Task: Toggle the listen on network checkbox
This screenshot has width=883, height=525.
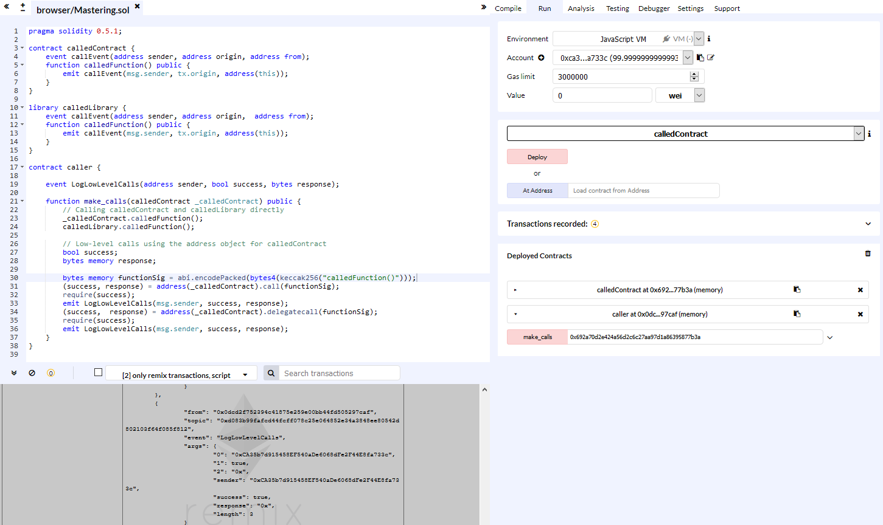Action: [98, 372]
